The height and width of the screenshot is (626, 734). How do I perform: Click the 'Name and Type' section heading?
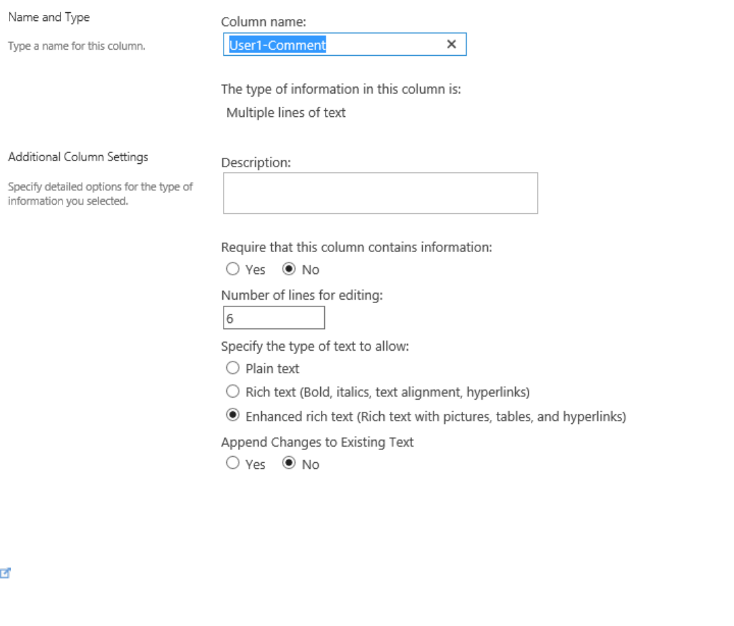[x=49, y=17]
